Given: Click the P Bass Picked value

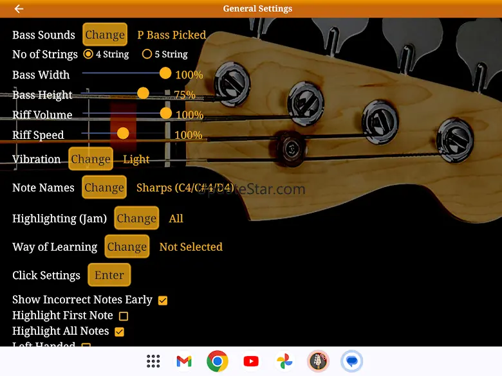Looking at the screenshot, I should 172,35.
